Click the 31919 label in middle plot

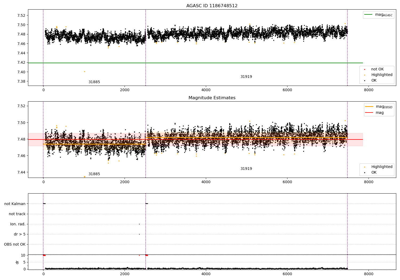pos(246,169)
